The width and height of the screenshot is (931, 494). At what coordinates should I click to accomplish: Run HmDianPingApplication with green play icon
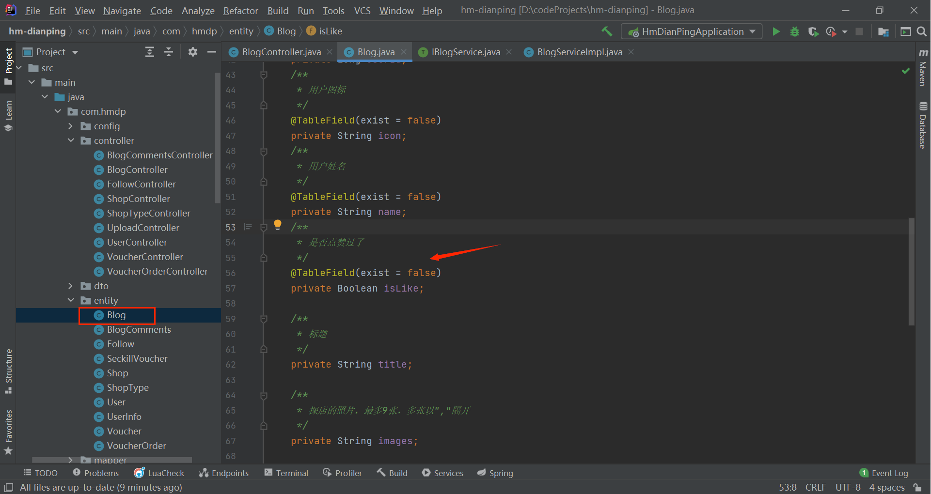pyautogui.click(x=776, y=31)
